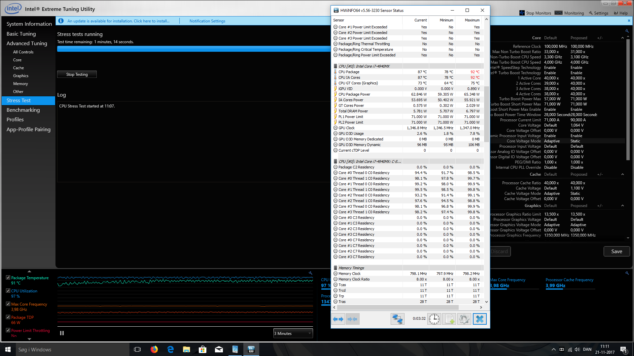634x356 pixels.
Task: Toggle Package TDP graph checkbox
Action: [8, 317]
